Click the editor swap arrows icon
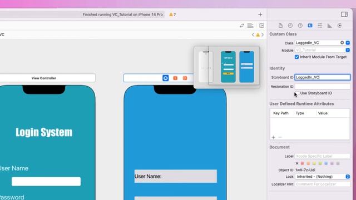Viewport: 356px width, 200px height. click(x=242, y=26)
